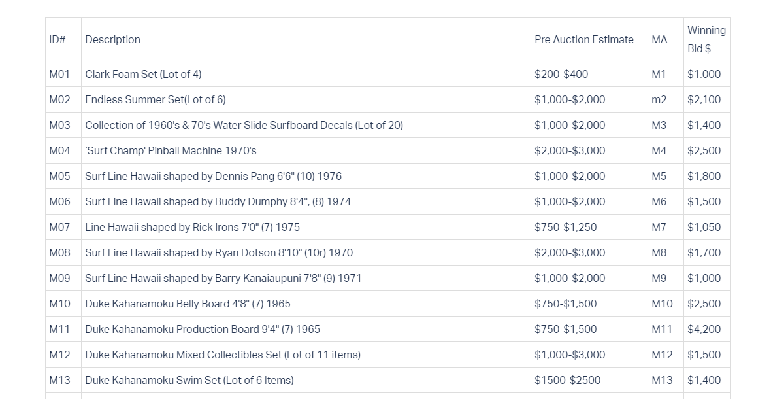Select the Rick Irons 7'0" board entry
The height and width of the screenshot is (399, 771).
pyautogui.click(x=192, y=227)
